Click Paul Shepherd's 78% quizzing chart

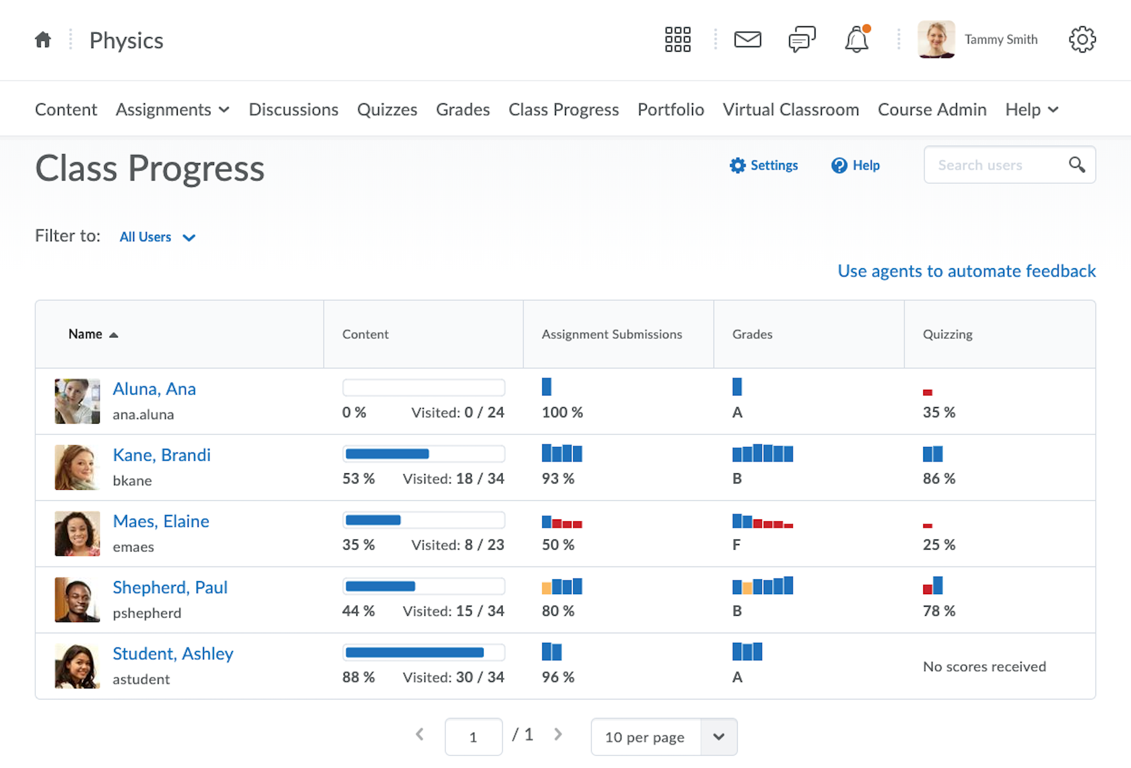click(933, 585)
